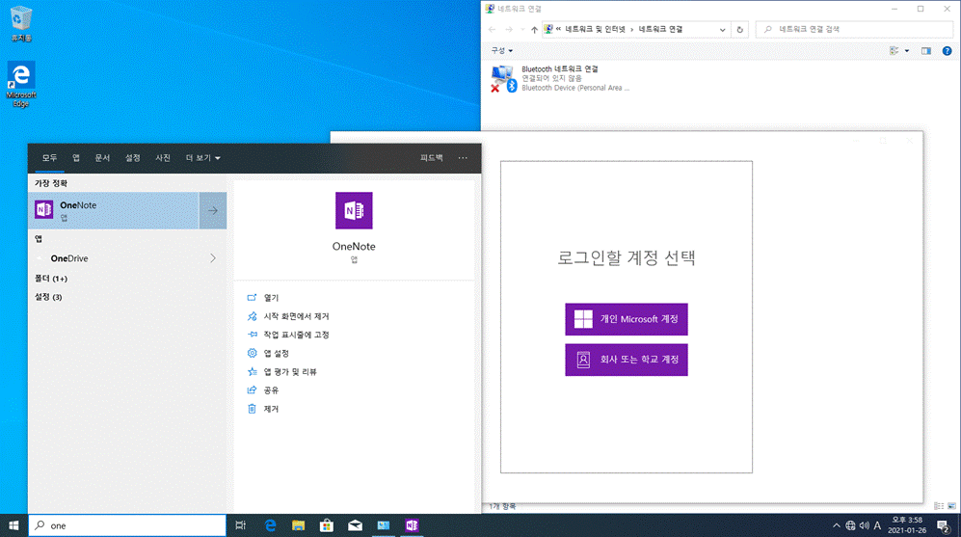Click 앱 평가 및 리뷰 option

(x=290, y=371)
